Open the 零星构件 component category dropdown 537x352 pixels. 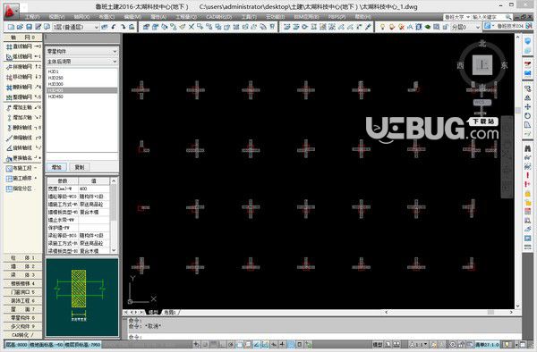pos(81,51)
